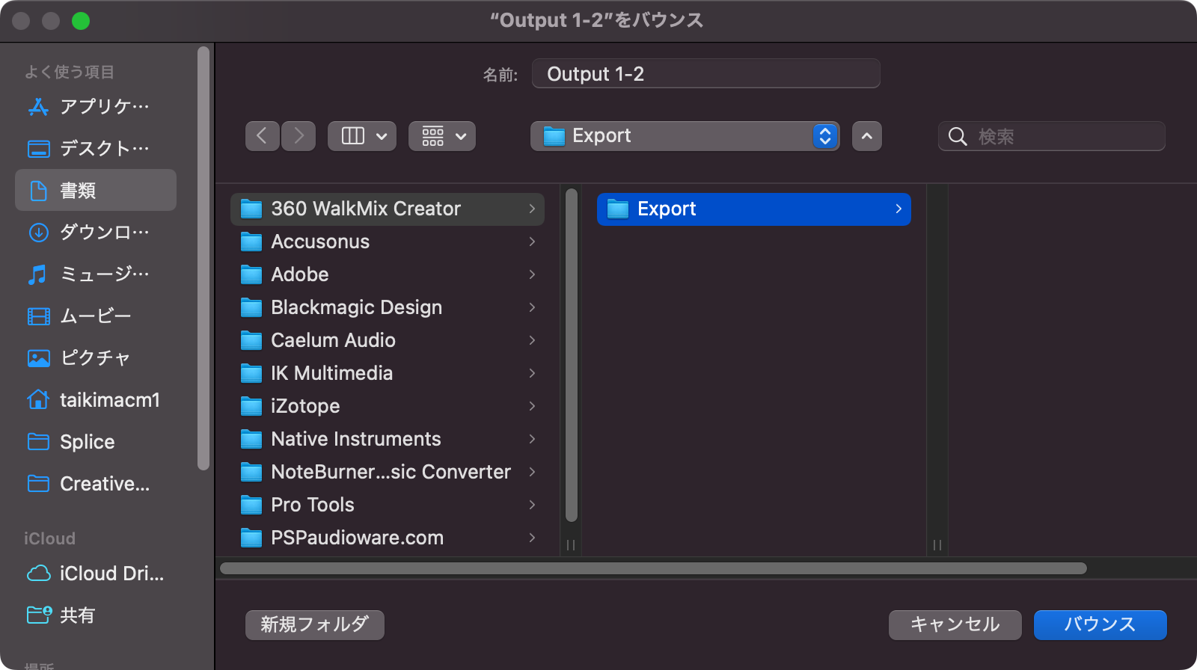1197x670 pixels.
Task: Select the IK Multimedia folder
Action: (x=388, y=373)
